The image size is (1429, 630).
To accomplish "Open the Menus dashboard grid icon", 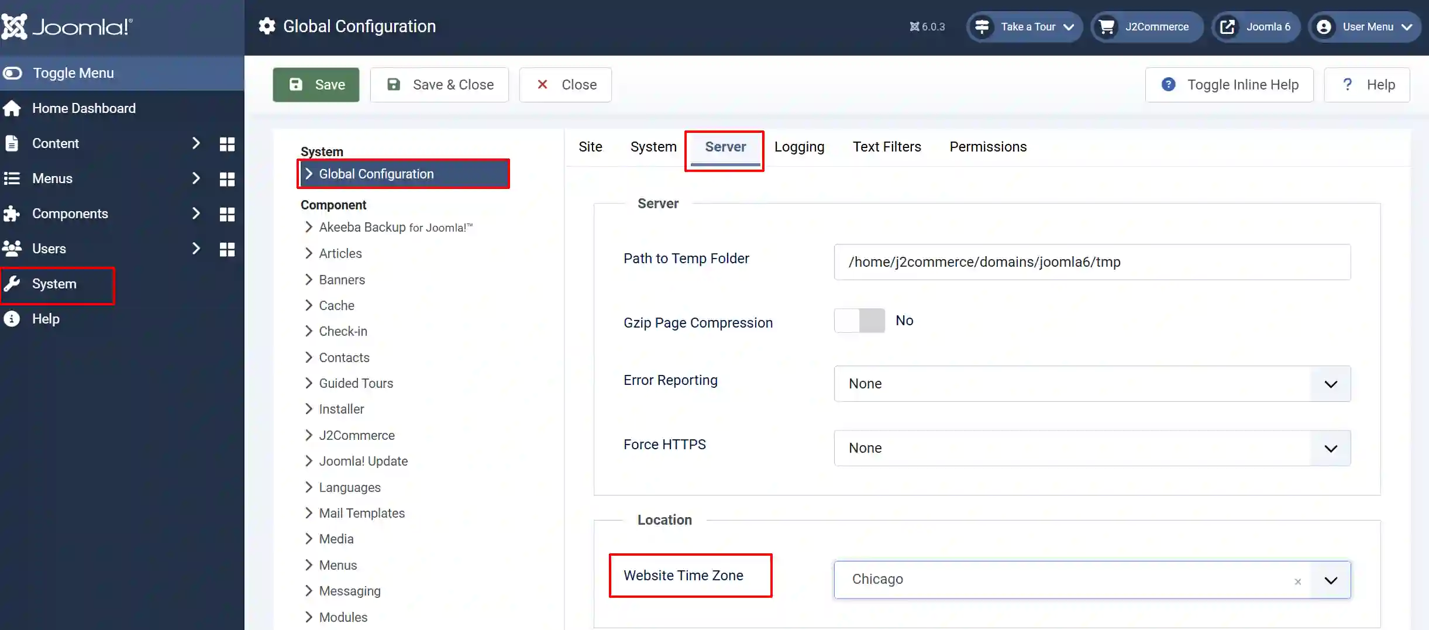I will [227, 179].
